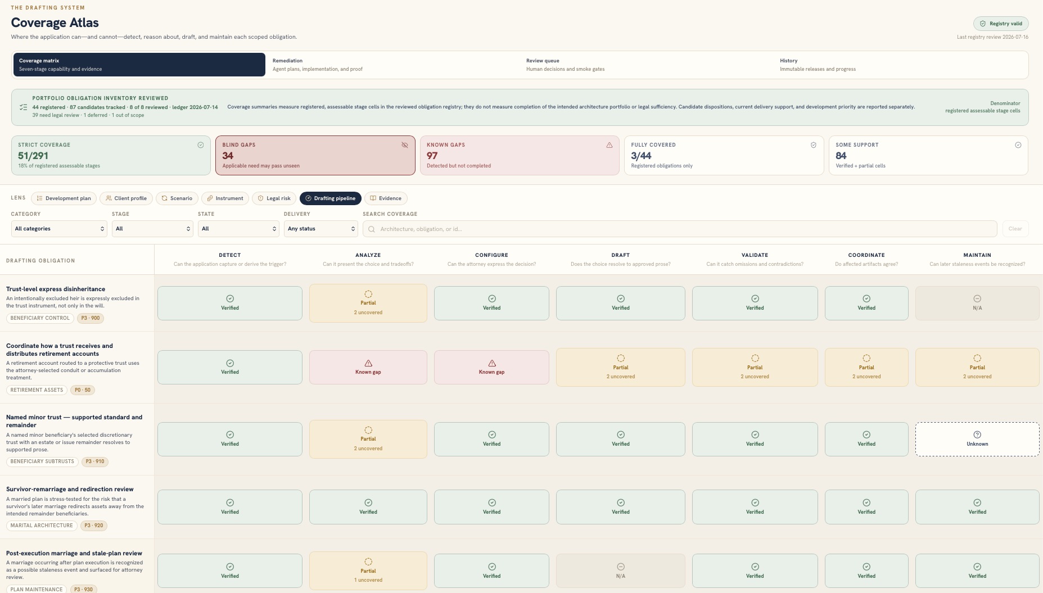Click the hidden-eye icon on Blind gaps
This screenshot has width=1043, height=593.
pyautogui.click(x=405, y=145)
